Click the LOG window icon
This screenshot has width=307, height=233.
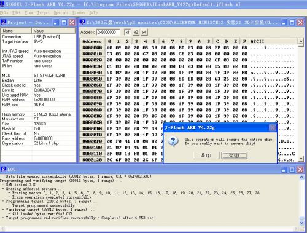coord(4,169)
